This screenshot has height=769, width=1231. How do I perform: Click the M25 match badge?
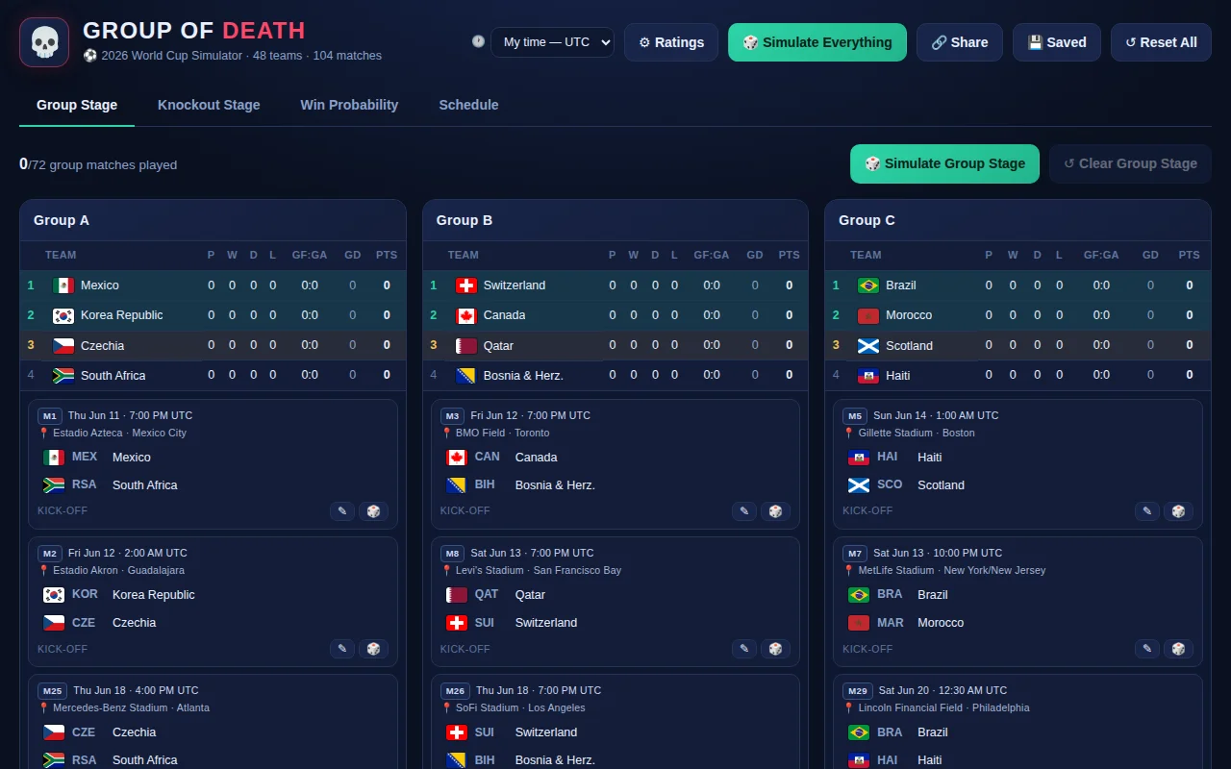pyautogui.click(x=53, y=691)
